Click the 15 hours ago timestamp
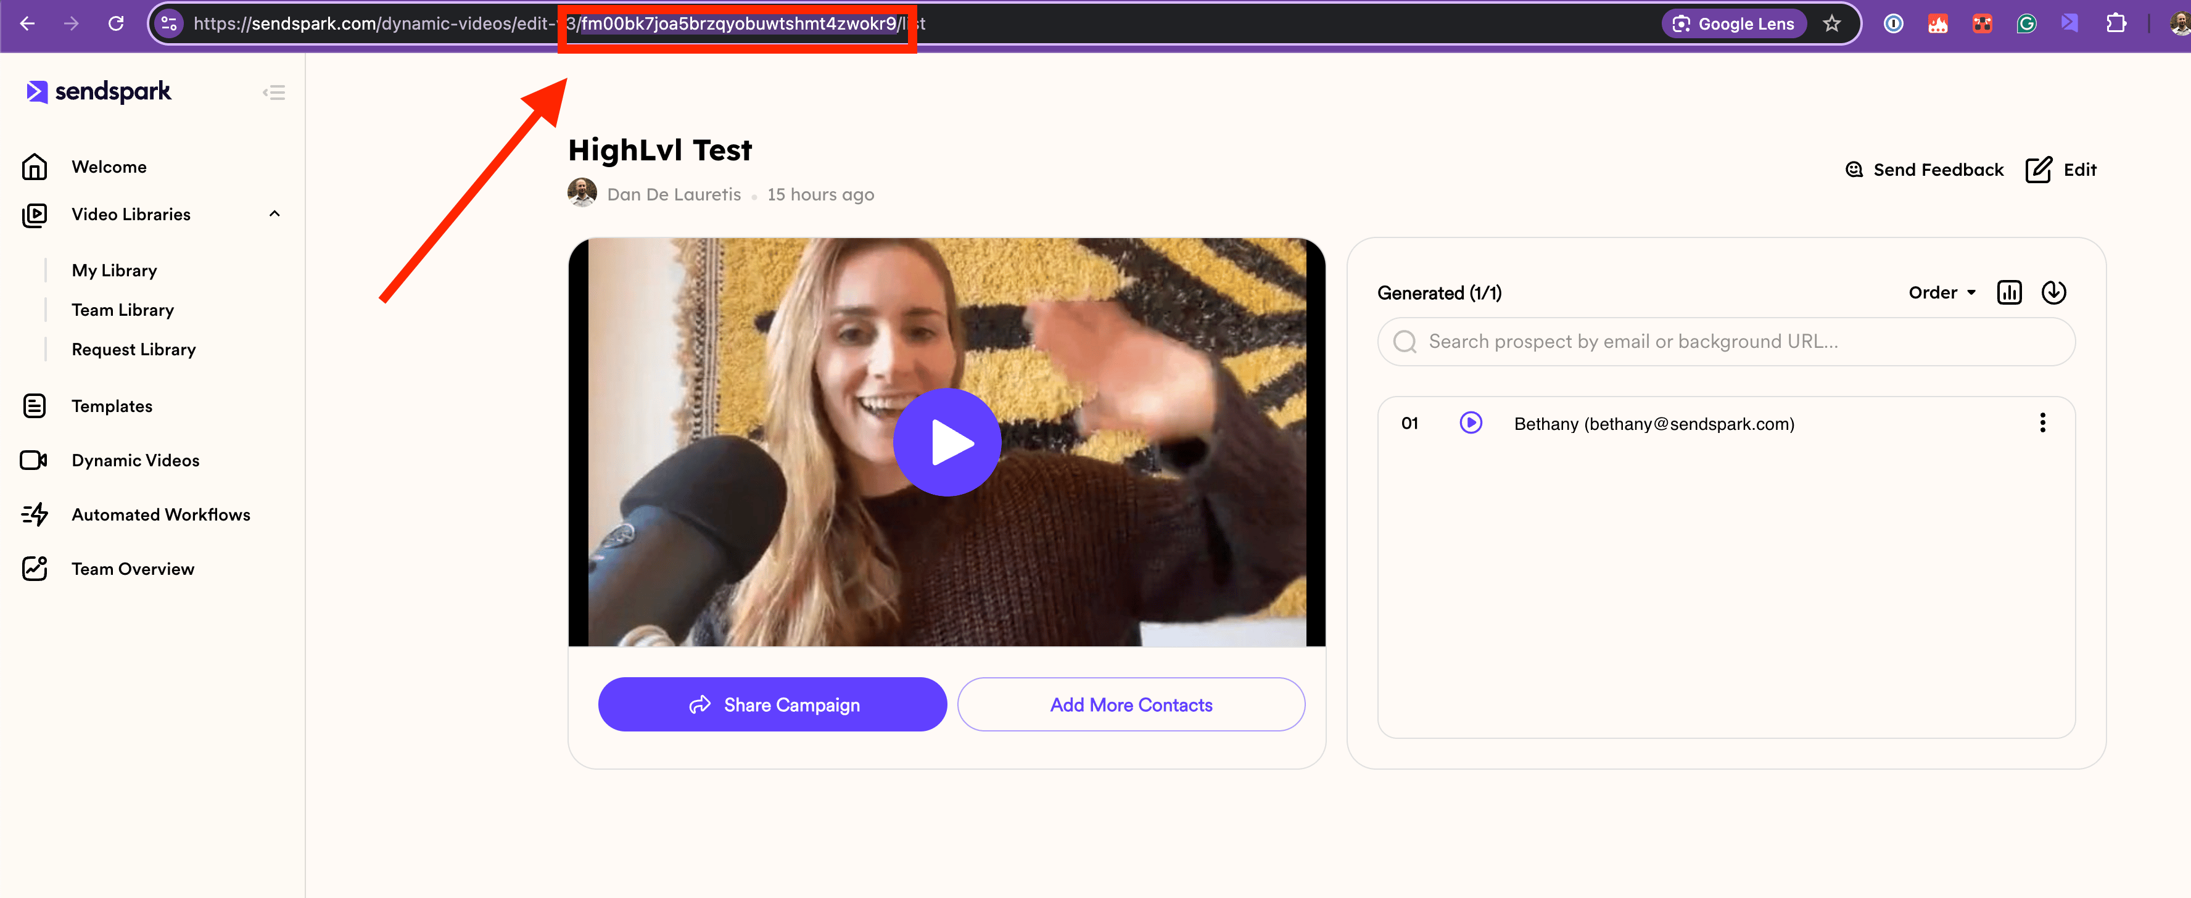The height and width of the screenshot is (898, 2191). pos(820,195)
